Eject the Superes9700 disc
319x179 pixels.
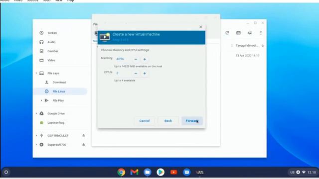[x=83, y=145]
